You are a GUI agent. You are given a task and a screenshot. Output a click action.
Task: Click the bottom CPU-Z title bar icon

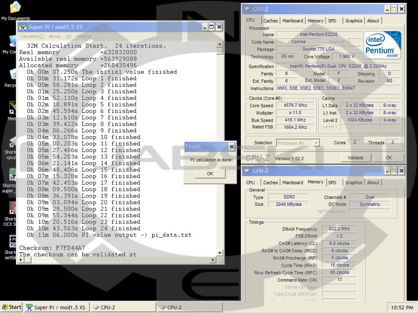click(x=248, y=171)
